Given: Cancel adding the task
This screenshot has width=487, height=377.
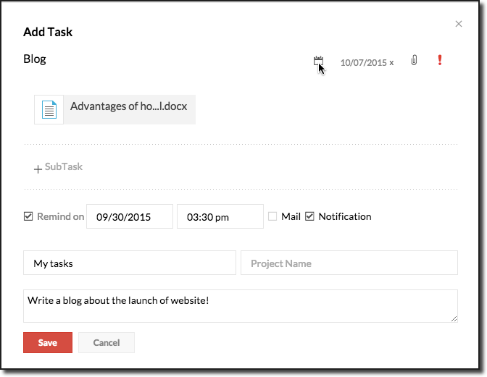Looking at the screenshot, I should tap(106, 342).
